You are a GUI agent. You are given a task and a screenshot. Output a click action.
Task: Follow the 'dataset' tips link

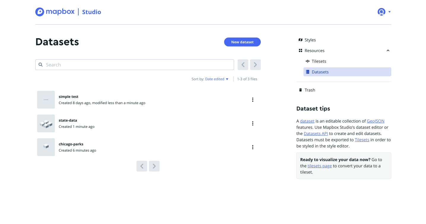307,121
